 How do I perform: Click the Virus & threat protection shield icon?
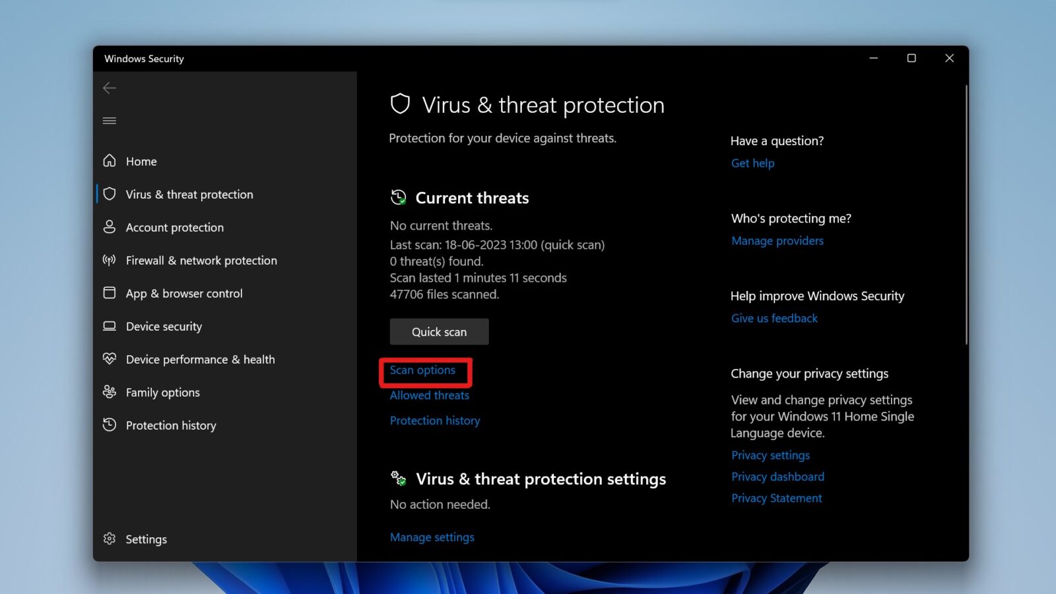110,194
